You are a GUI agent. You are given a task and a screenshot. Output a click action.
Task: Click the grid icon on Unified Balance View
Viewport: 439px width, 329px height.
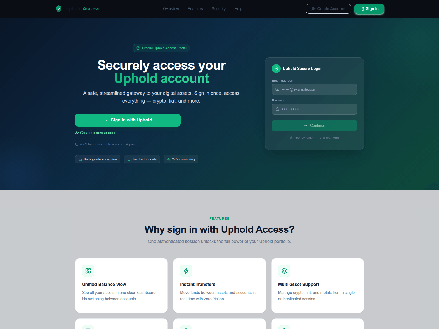88,271
